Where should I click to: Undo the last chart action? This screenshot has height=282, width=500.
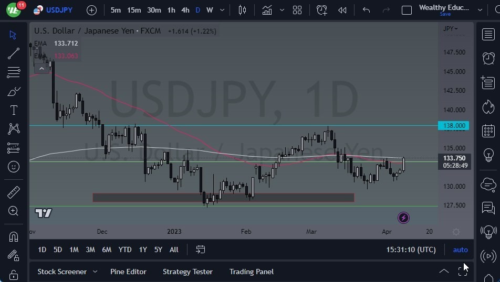tap(367, 10)
